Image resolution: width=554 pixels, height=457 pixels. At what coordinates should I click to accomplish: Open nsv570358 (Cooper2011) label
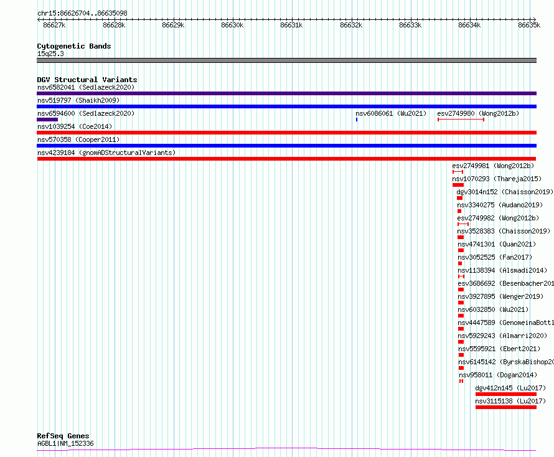click(78, 139)
